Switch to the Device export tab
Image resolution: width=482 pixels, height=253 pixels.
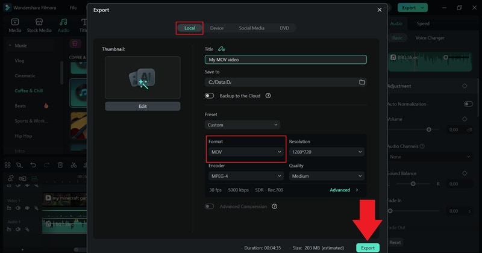coord(217,28)
